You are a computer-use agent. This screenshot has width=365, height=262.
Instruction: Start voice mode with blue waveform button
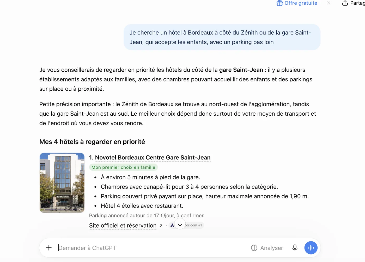coord(311,248)
